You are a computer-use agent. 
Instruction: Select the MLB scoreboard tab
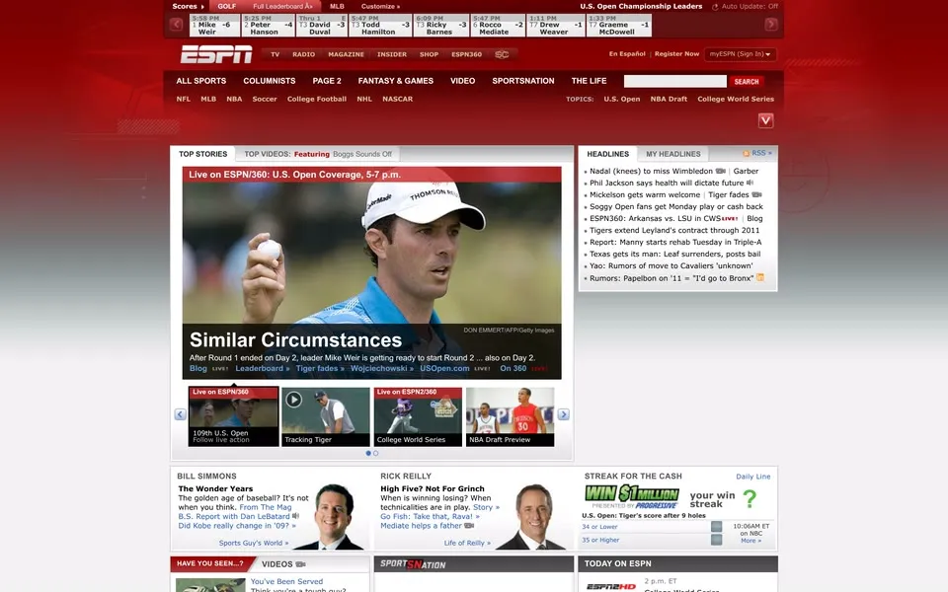click(338, 7)
